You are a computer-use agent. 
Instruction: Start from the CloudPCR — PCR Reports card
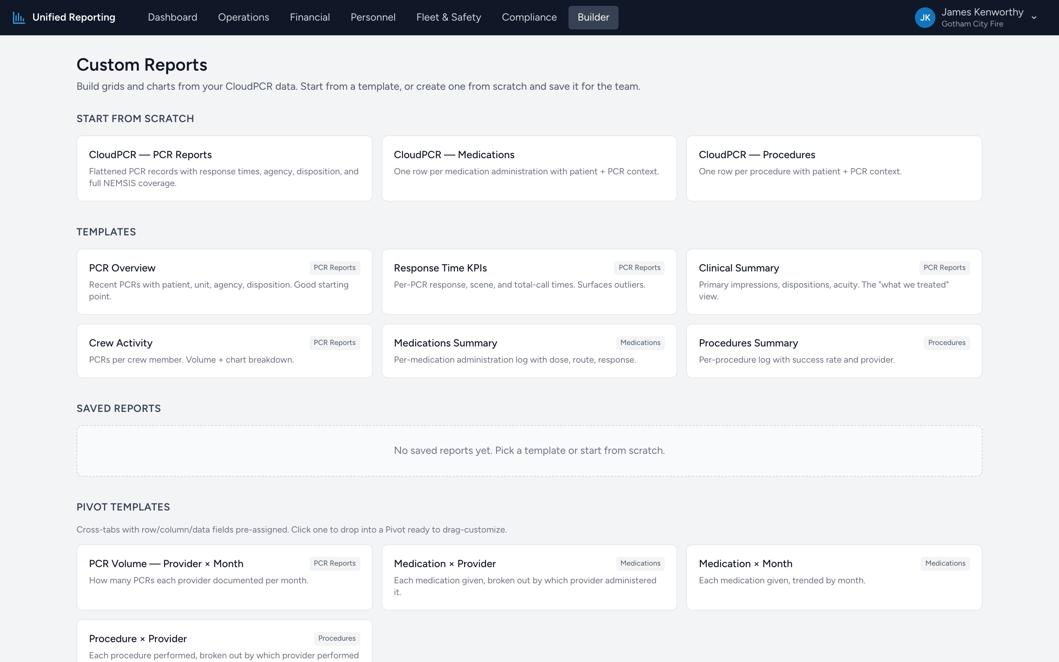225,168
